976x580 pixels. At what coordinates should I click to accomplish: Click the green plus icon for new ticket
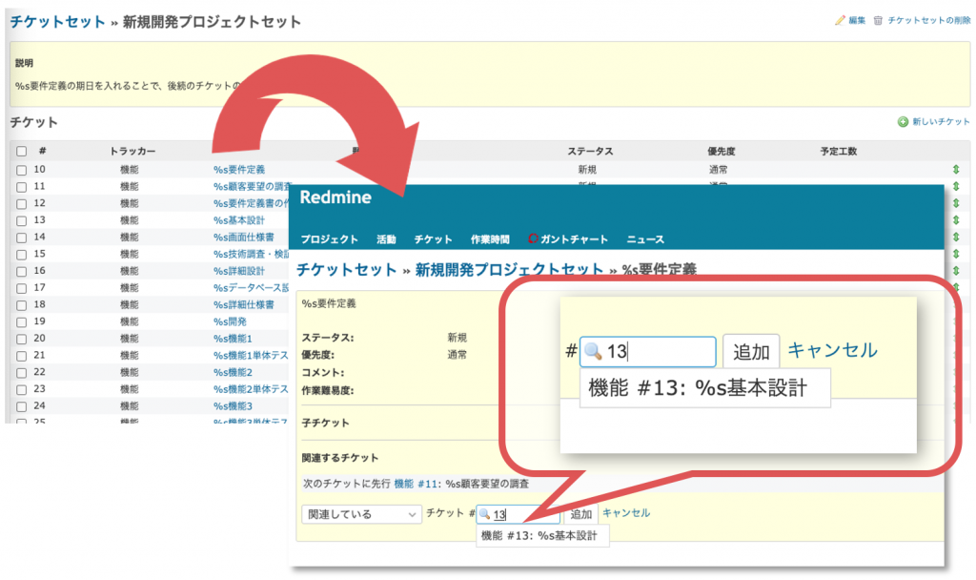[903, 121]
